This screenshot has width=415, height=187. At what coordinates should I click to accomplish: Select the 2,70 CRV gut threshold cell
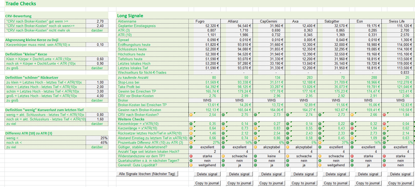point(97,21)
